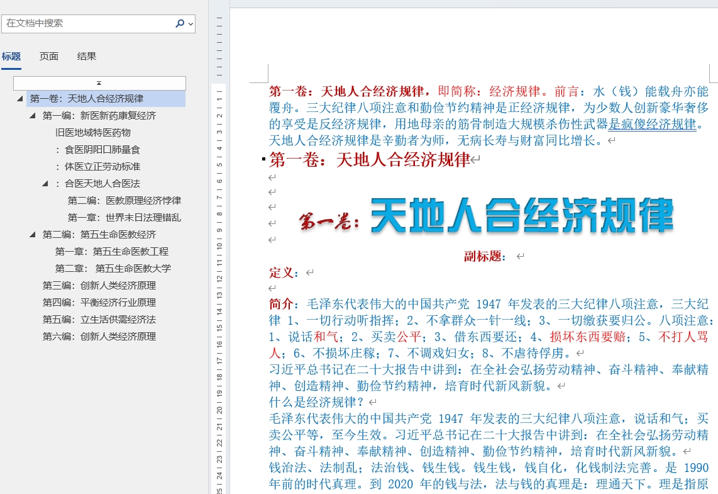Click the 在文档中搜索 search field
This screenshot has height=494, width=718.
pos(88,23)
